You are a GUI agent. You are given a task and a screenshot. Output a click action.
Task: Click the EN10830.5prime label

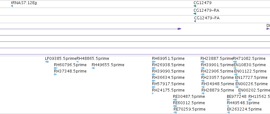click(250, 65)
